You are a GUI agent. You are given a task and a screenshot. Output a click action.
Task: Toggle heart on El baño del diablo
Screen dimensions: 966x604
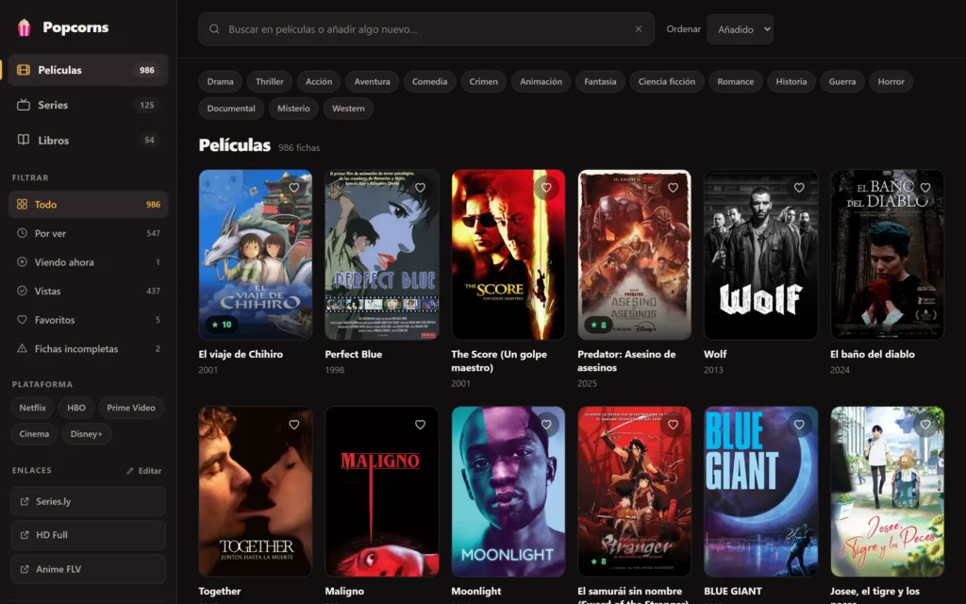(925, 188)
